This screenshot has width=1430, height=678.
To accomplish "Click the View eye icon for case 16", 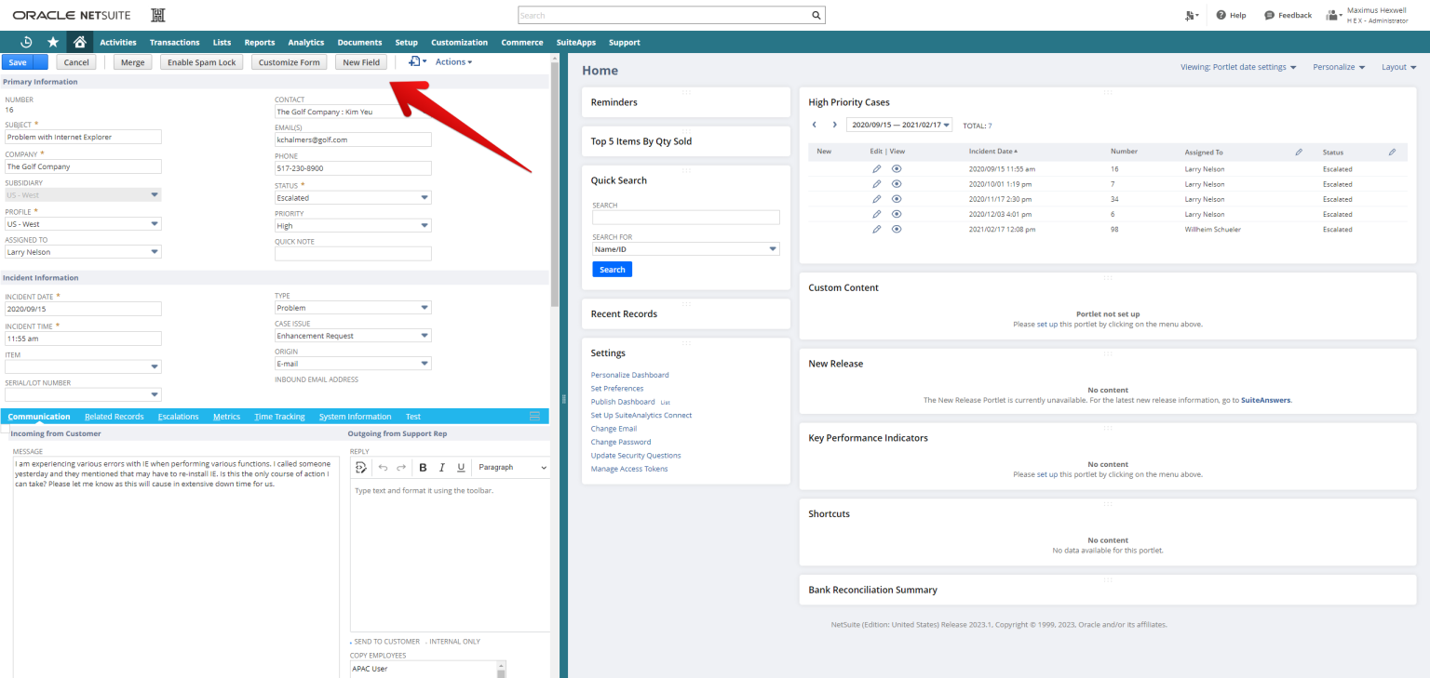I will (897, 168).
